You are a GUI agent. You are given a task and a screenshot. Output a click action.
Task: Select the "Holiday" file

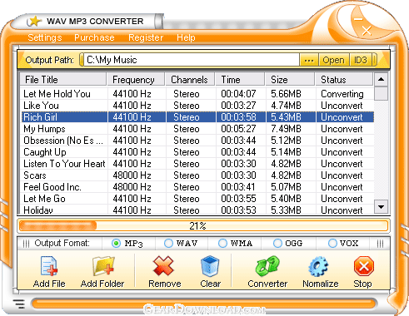coord(197,210)
